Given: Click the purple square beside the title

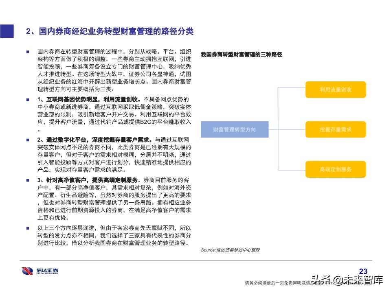Looking at the screenshot, I should tap(7, 31).
